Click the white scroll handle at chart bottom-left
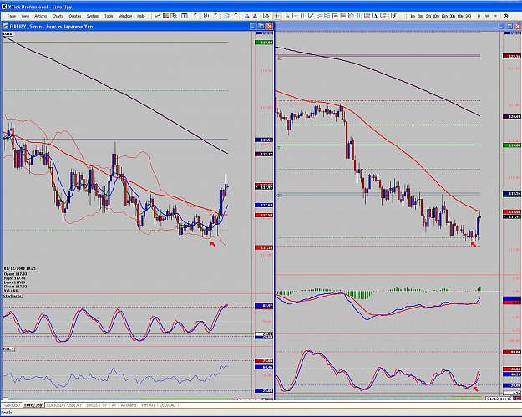 [x=5, y=399]
